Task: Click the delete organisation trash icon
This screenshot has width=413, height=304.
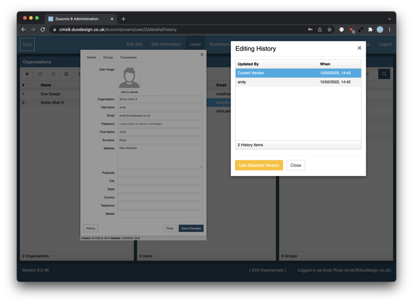Action: click(x=53, y=74)
